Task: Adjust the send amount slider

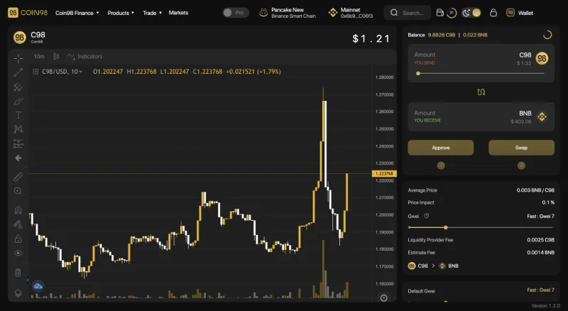Action: tap(481, 73)
